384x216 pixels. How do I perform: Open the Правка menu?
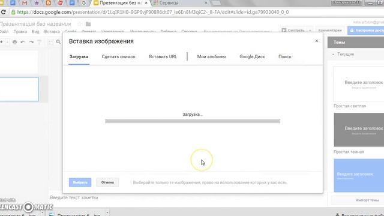(x=20, y=32)
